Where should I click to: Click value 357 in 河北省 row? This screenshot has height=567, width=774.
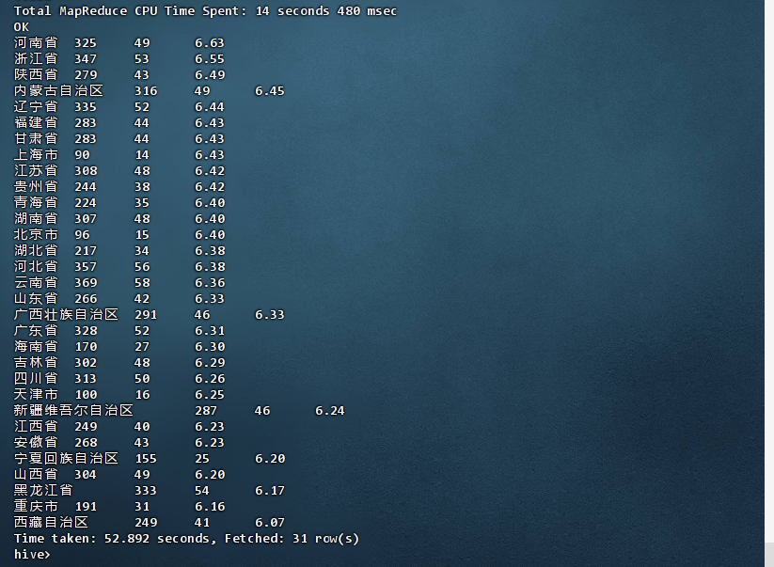tap(86, 266)
